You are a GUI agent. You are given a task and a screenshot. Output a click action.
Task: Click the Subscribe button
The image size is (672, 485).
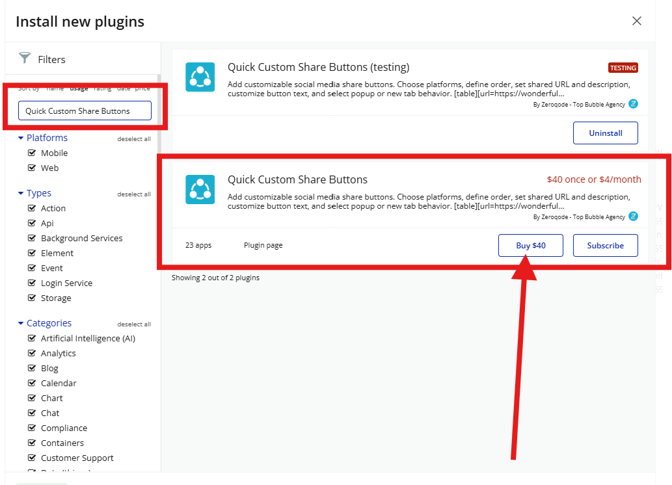point(606,246)
